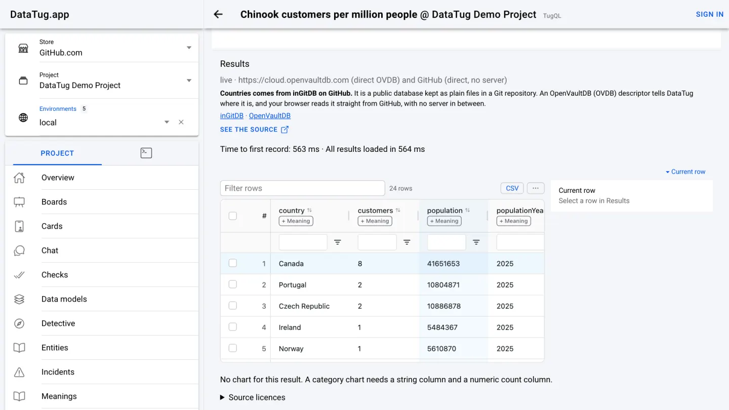Expand the Source licences disclosure
This screenshot has height=410, width=729.
(x=253, y=397)
